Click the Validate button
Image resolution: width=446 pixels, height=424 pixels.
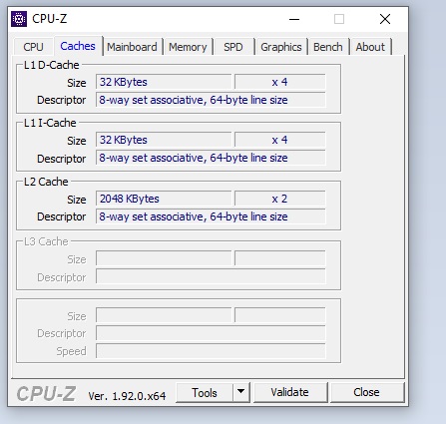pyautogui.click(x=290, y=392)
